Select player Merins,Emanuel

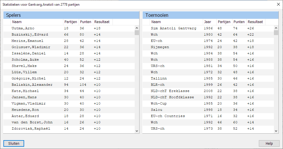tap(69, 41)
